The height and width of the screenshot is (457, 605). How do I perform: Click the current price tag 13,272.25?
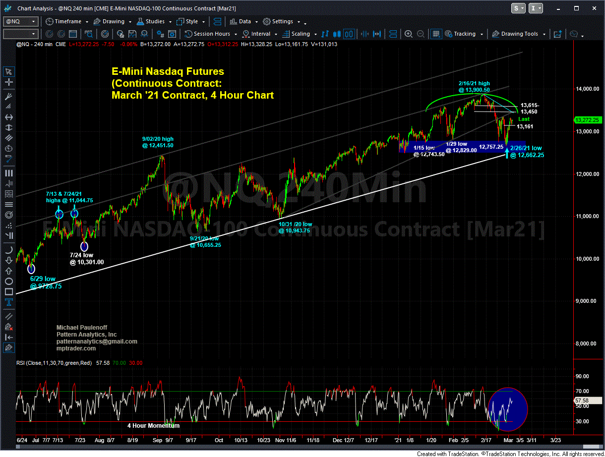pos(587,120)
